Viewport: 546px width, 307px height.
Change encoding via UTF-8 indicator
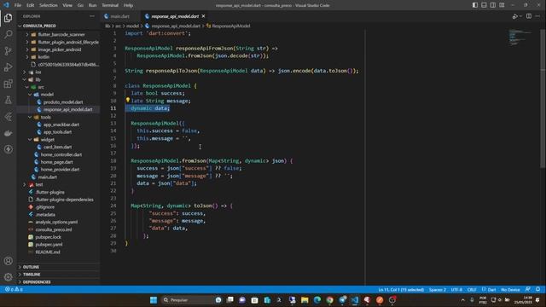456,290
